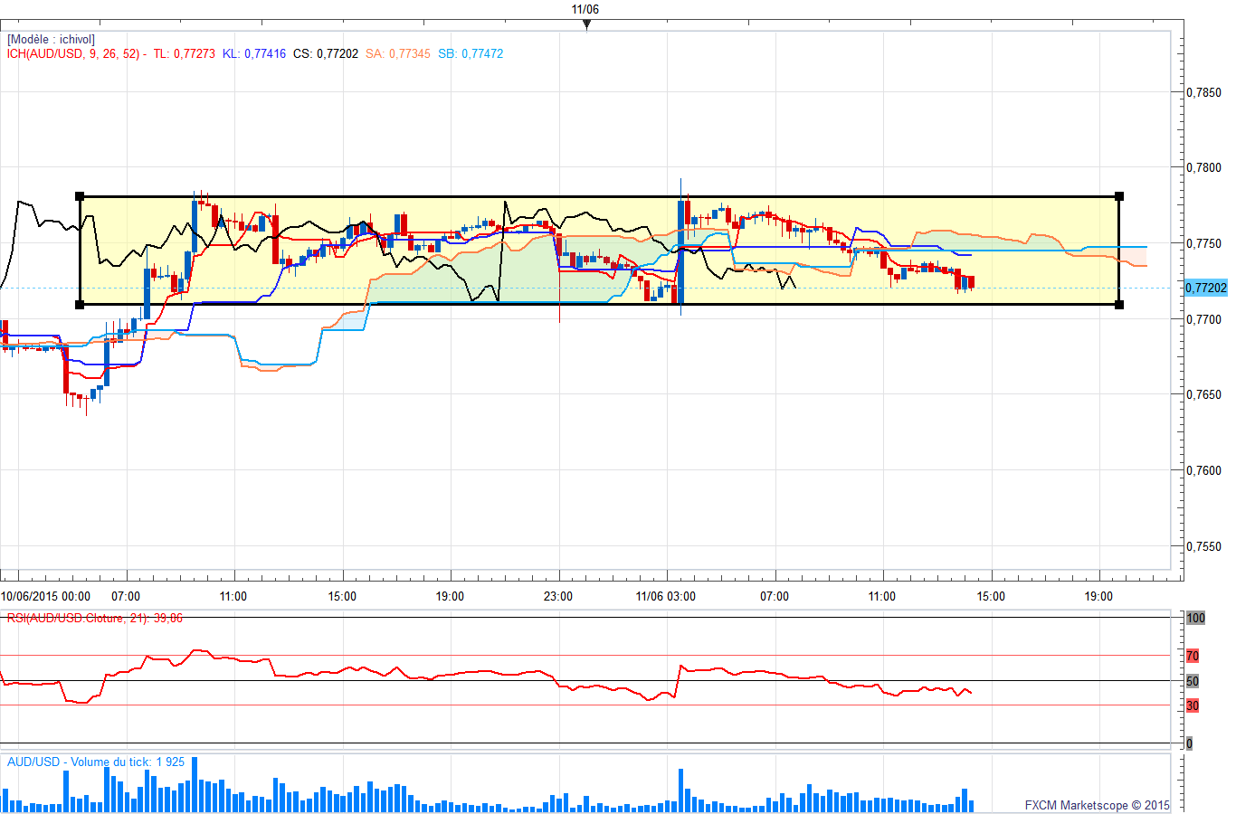
Task: Select the AUD/USD - Volume du tick label
Action: tap(96, 762)
